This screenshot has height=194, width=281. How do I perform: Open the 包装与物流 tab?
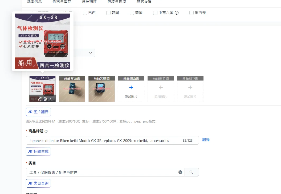pyautogui.click(x=117, y=2)
